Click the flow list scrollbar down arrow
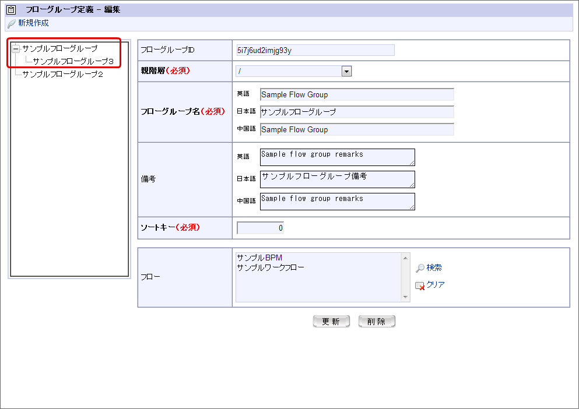 405,297
